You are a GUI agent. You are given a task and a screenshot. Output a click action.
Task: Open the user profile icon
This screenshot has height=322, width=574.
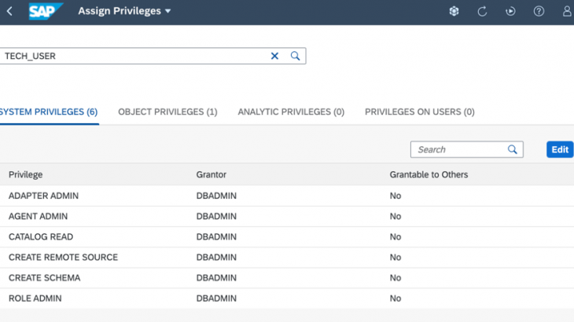pos(567,12)
